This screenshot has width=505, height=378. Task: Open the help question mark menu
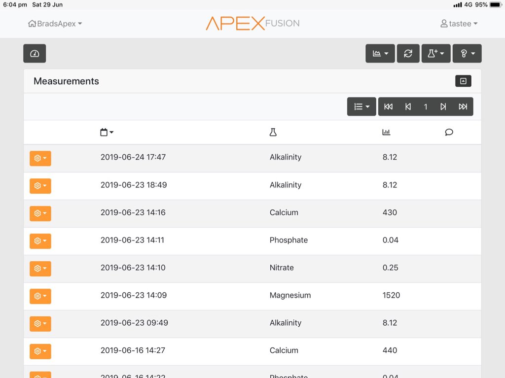(x=467, y=53)
